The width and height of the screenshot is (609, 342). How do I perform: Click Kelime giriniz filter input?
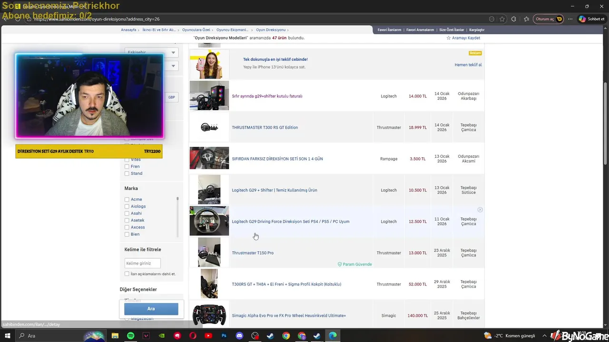pyautogui.click(x=142, y=263)
